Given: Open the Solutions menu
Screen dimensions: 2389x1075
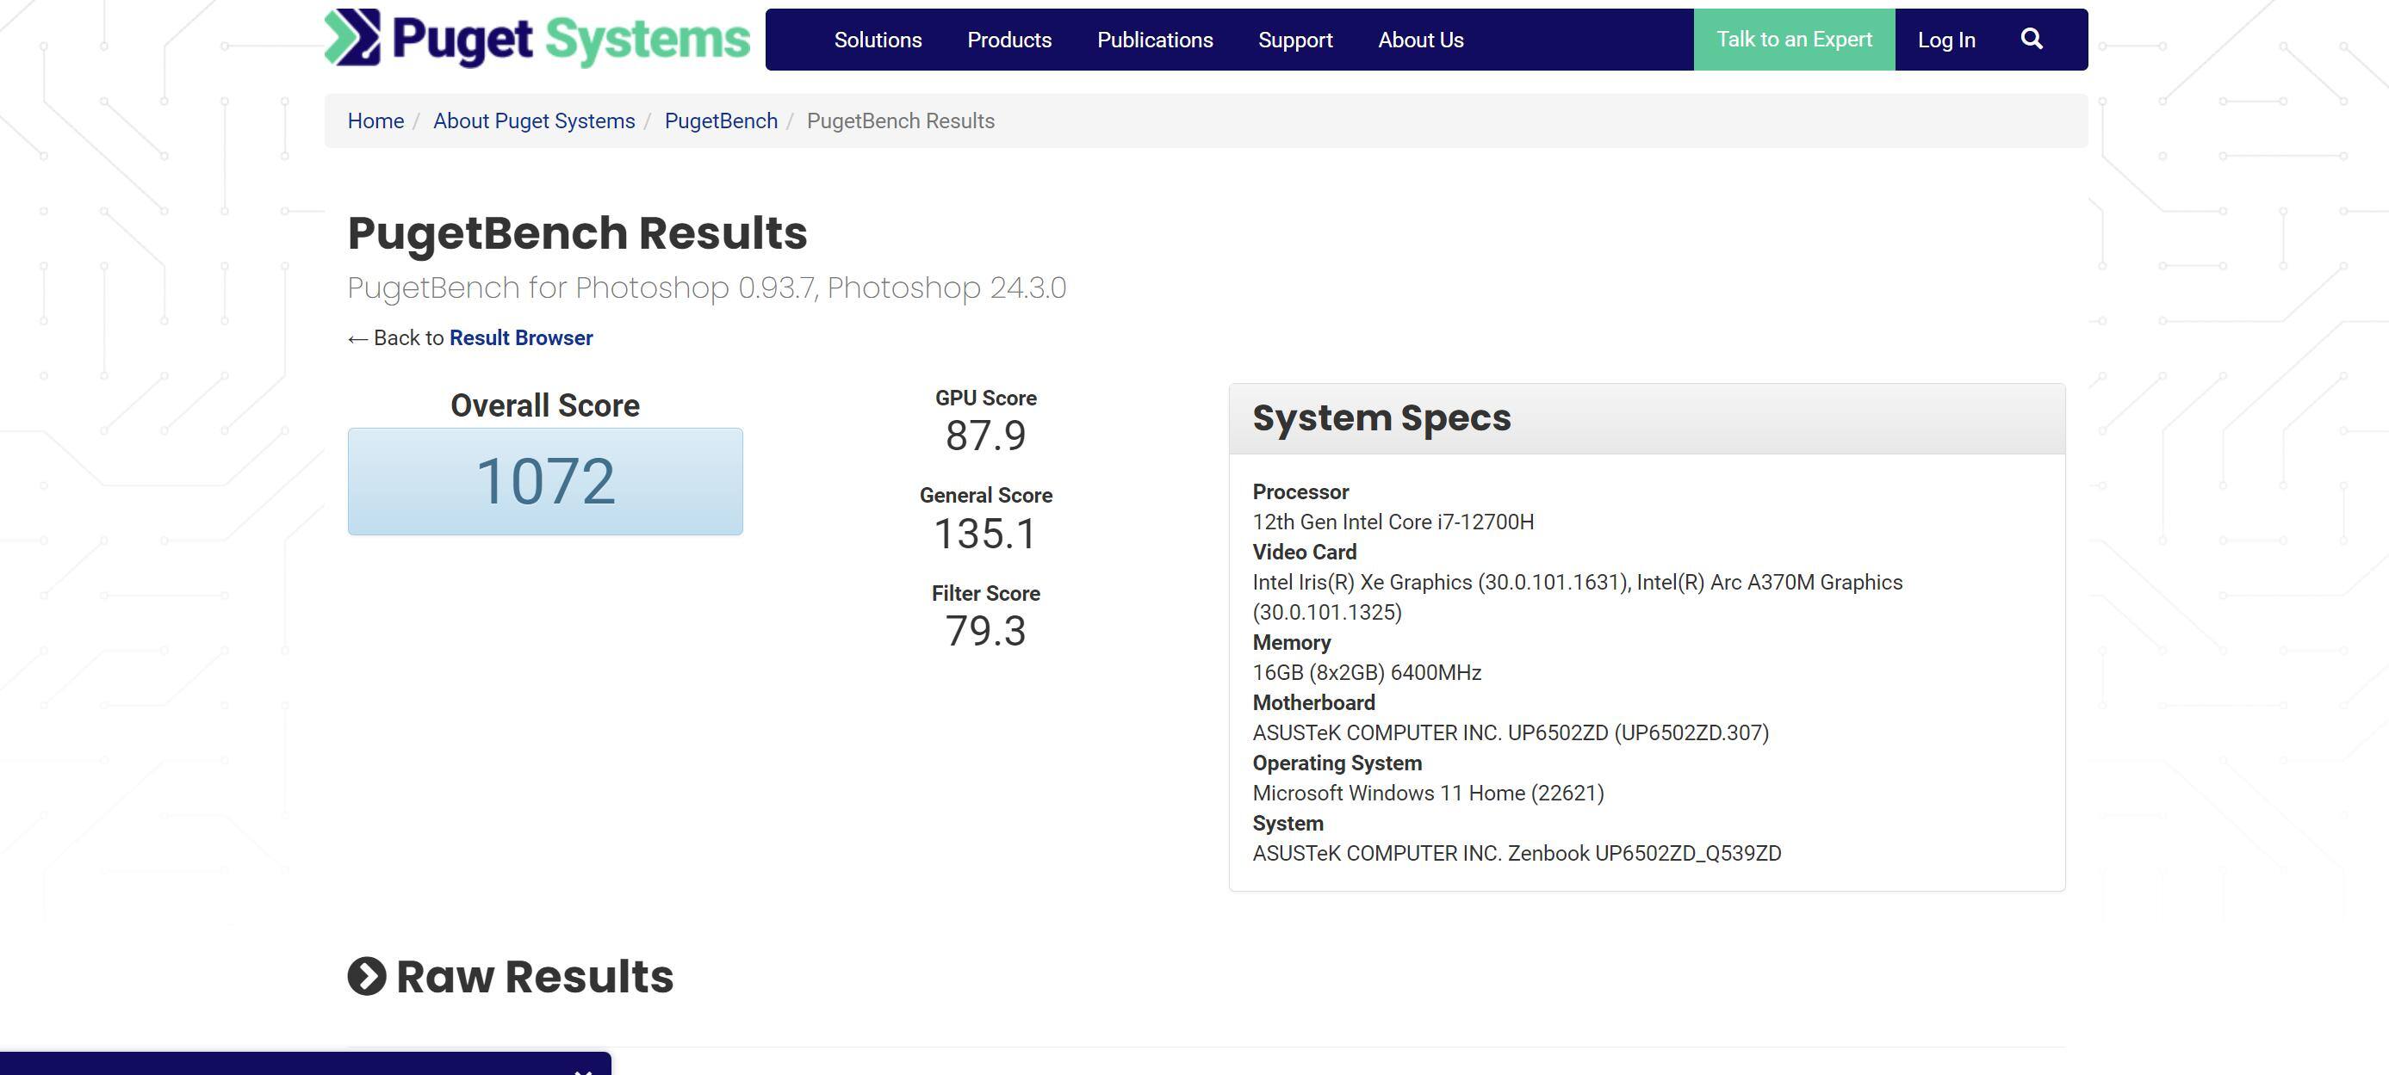Looking at the screenshot, I should pos(878,40).
